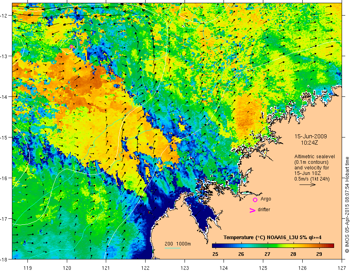350x271 pixels.
Task: Click the longitude axis label 121
Action: 106,268
